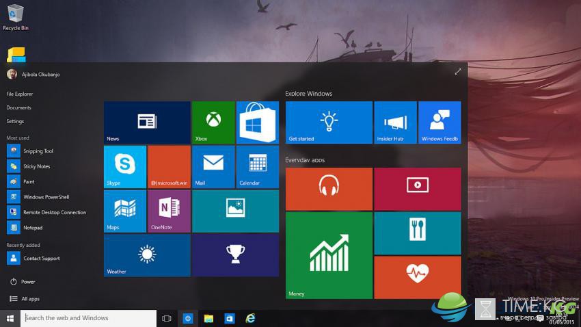Open the Health & Fitness heart tile

[418, 277]
